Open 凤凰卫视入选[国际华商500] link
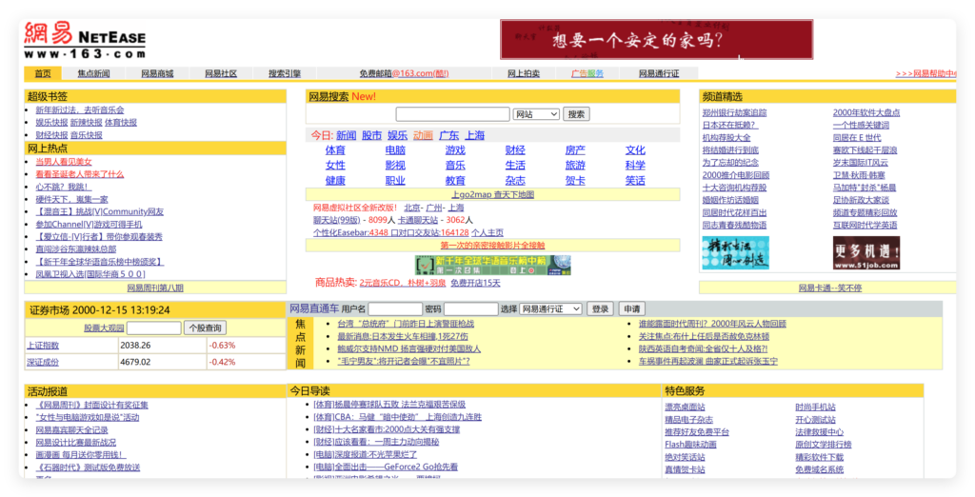This screenshot has height=497, width=975. point(90,274)
